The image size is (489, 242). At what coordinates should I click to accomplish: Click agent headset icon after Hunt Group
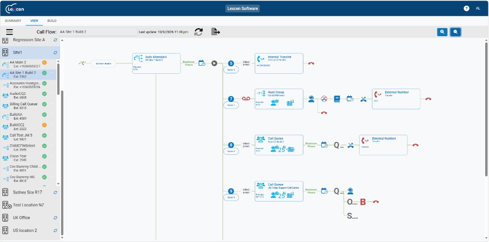tap(311, 99)
